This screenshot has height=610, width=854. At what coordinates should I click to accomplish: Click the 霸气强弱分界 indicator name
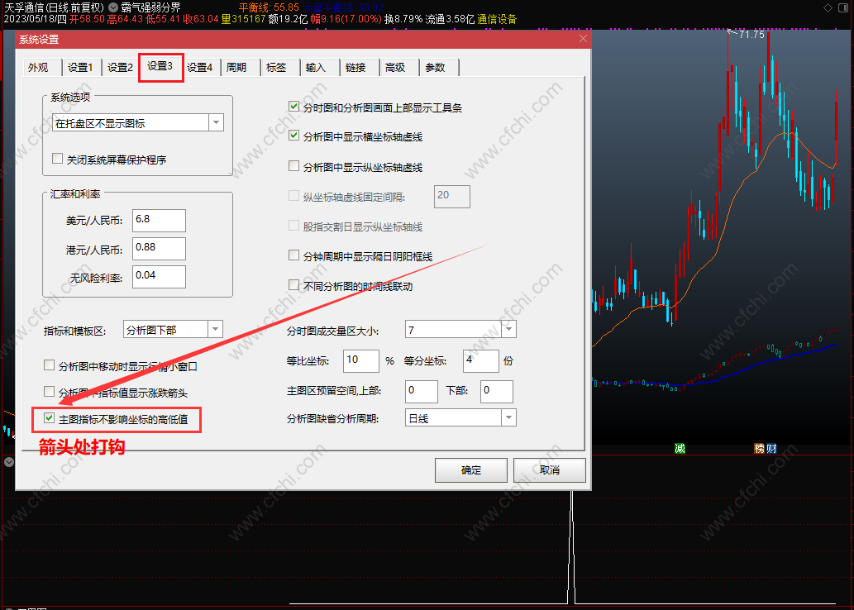pyautogui.click(x=150, y=7)
